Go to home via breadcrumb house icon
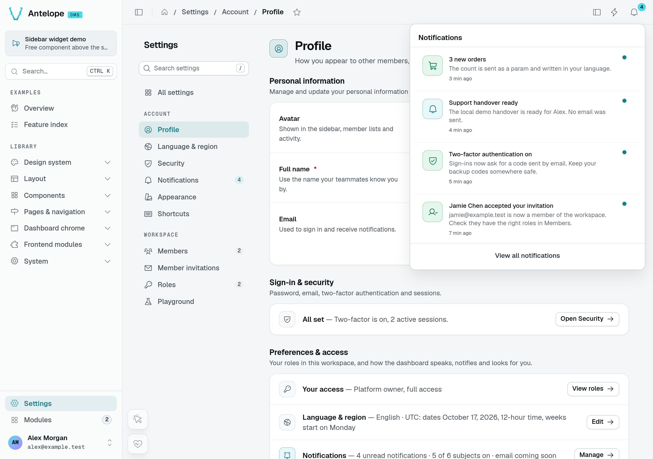653x459 pixels. coord(164,12)
